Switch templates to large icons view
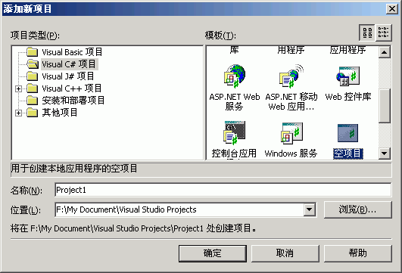This screenshot has width=402, height=273. point(367,33)
